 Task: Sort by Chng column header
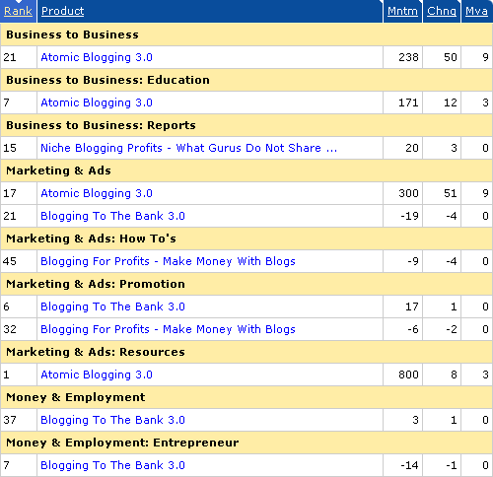pyautogui.click(x=442, y=11)
